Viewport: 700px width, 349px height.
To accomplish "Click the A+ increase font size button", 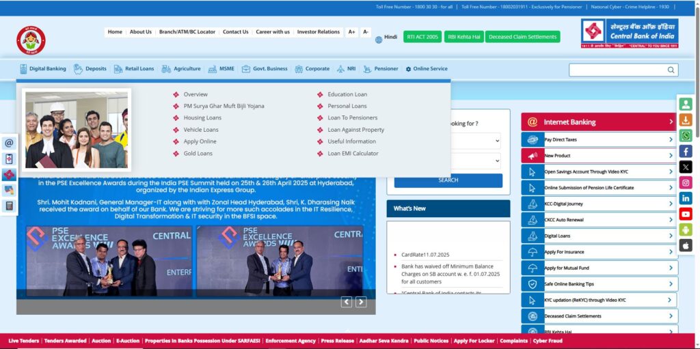I will 351,32.
